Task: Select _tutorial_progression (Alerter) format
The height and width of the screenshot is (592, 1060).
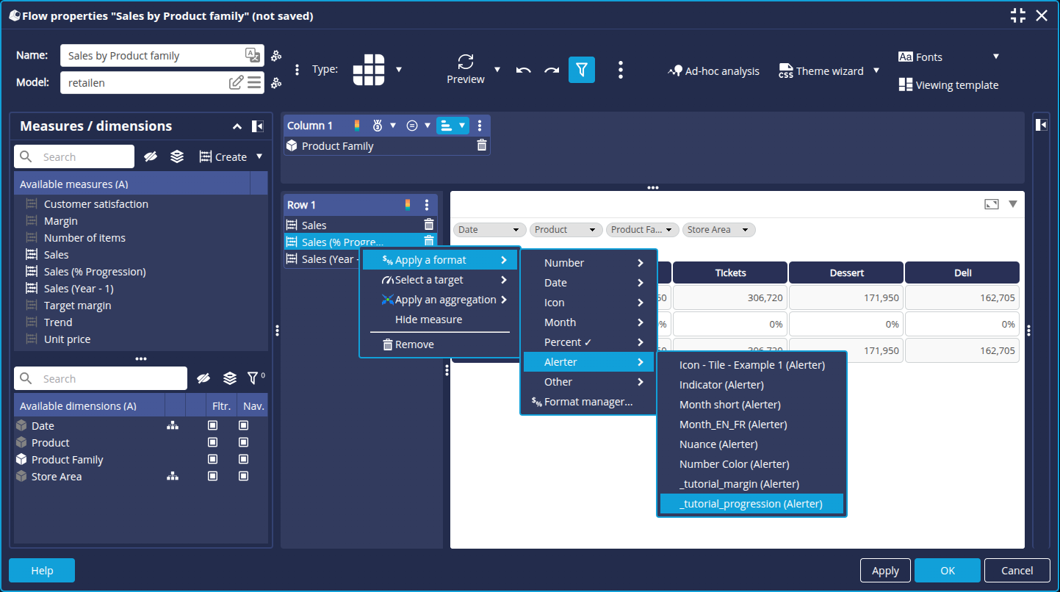Action: click(751, 504)
